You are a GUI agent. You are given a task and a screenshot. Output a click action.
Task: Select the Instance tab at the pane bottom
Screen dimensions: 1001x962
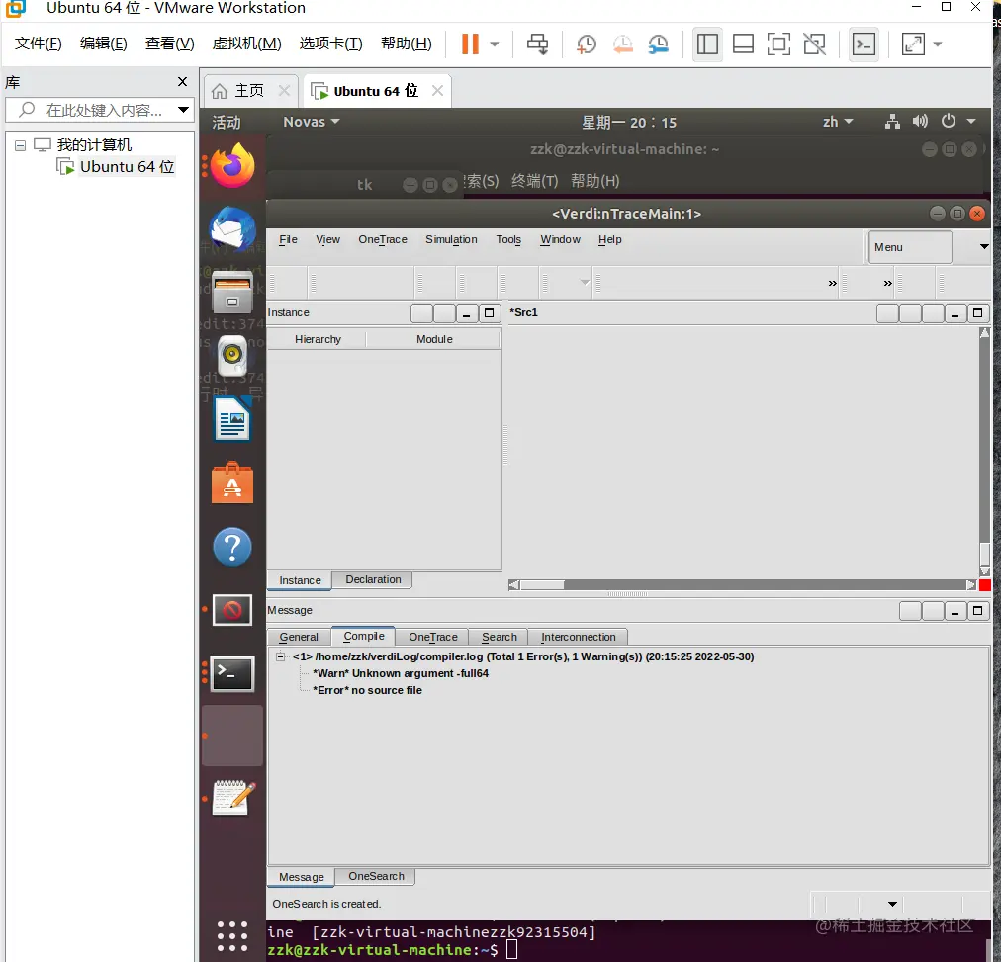coord(300,580)
